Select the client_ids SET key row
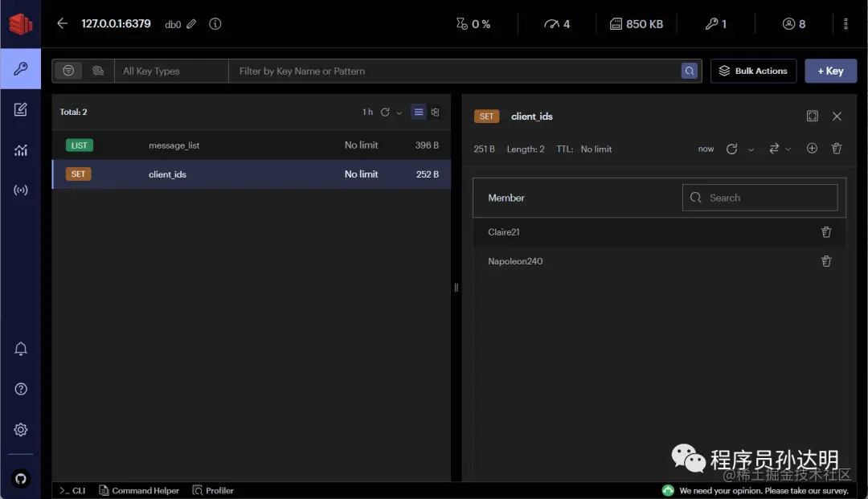Image resolution: width=868 pixels, height=499 pixels. pos(252,174)
